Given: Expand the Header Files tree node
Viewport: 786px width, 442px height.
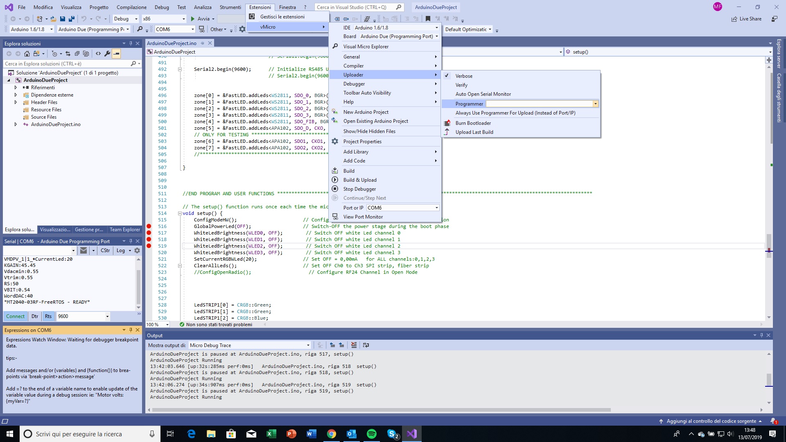Looking at the screenshot, I should tap(16, 102).
